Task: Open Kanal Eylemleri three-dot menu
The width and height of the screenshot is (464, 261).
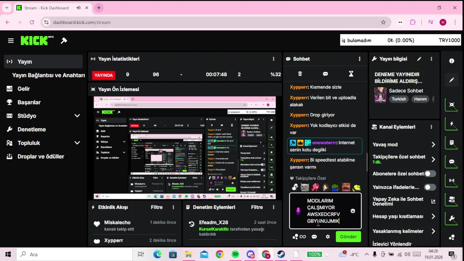Action: click(431, 127)
